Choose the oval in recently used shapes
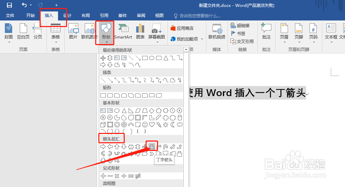This screenshot has width=345, height=187. click(x=151, y=58)
